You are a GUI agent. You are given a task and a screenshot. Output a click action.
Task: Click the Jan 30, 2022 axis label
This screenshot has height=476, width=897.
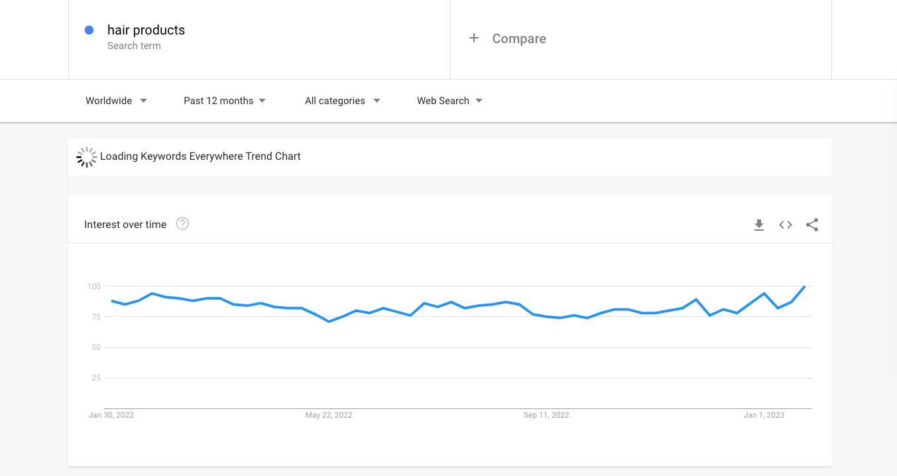111,415
